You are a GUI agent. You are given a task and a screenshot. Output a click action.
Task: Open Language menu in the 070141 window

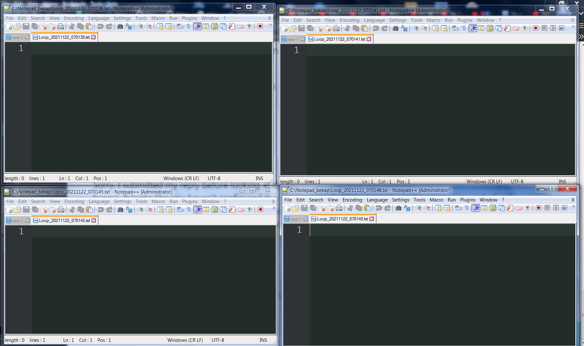374,20
